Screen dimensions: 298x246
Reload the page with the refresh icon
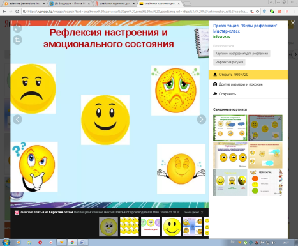pyautogui.click(x=17, y=12)
